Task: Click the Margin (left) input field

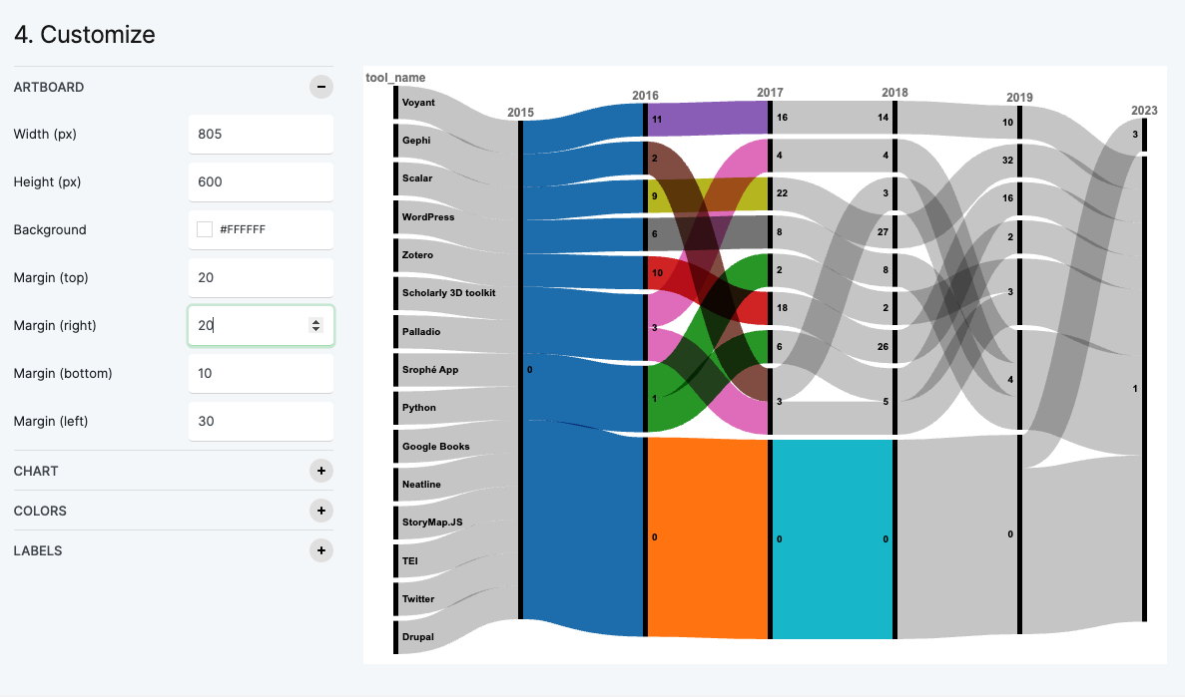Action: 261,421
